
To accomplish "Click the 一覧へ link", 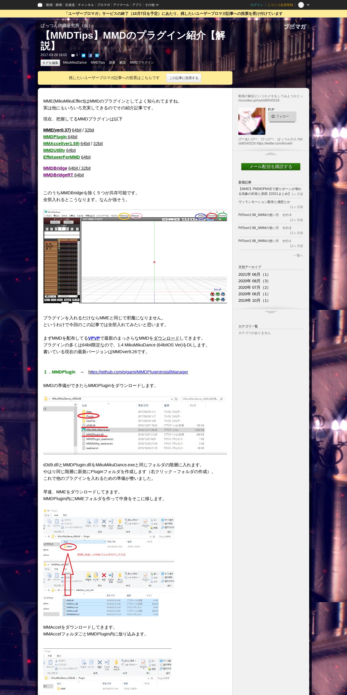I will click(298, 255).
